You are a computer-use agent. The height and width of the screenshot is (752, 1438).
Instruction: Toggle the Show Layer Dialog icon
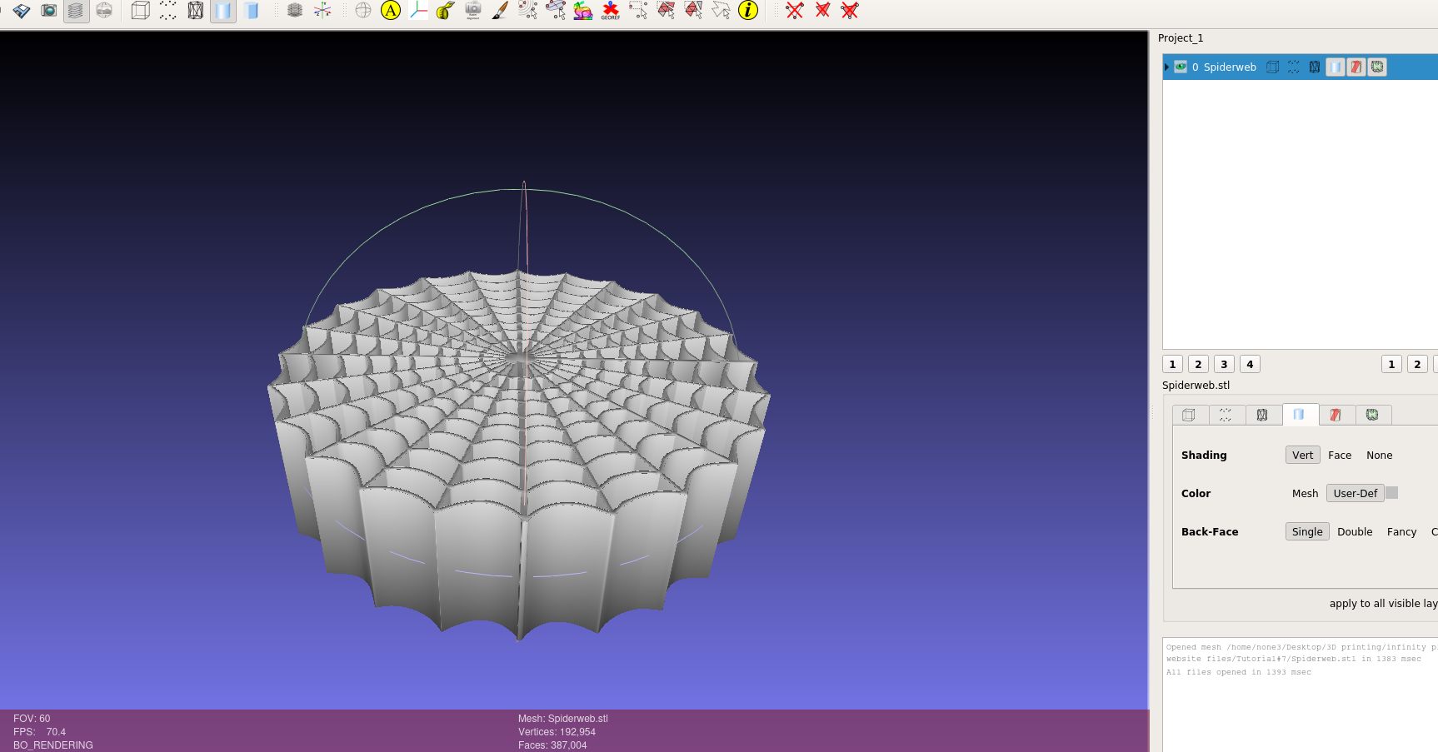(x=76, y=11)
